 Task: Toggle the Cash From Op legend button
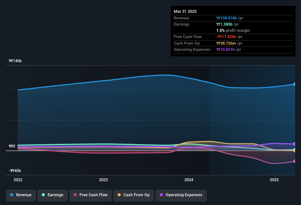[x=133, y=195]
